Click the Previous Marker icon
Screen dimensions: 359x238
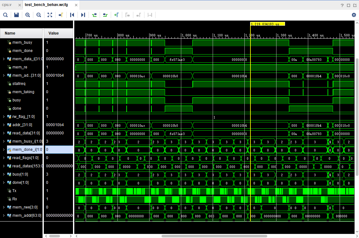pyautogui.click(x=128, y=15)
